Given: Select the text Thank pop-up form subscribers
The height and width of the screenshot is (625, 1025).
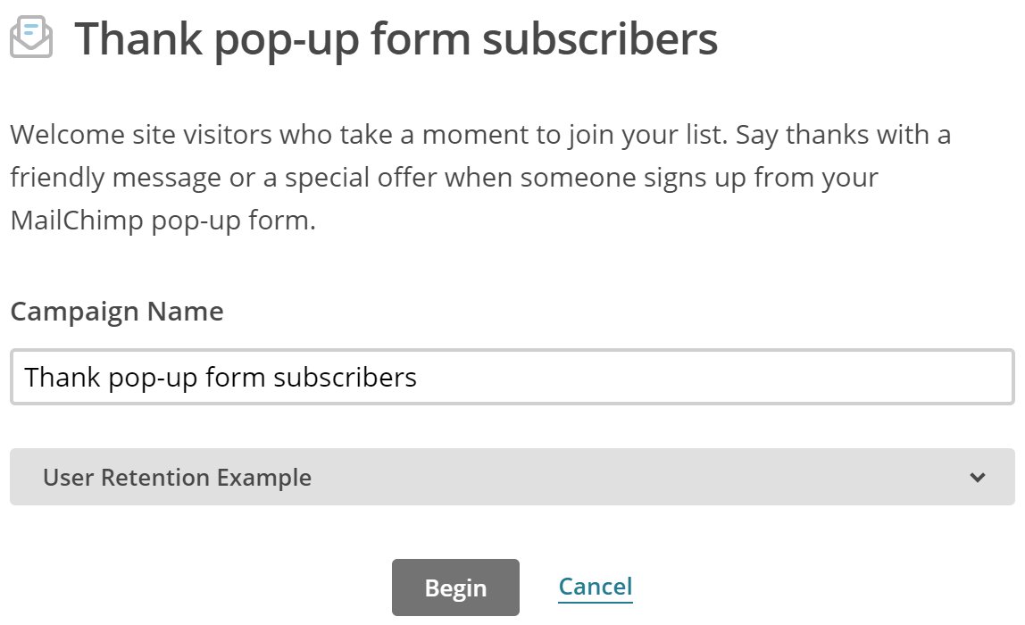Looking at the screenshot, I should (221, 376).
